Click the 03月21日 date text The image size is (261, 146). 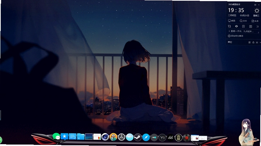click(x=244, y=15)
